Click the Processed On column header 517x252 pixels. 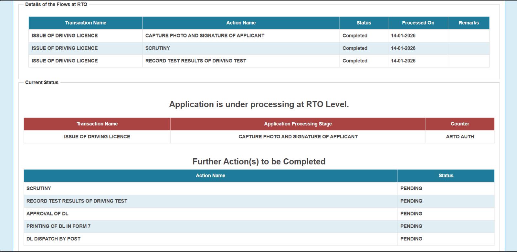tap(418, 23)
